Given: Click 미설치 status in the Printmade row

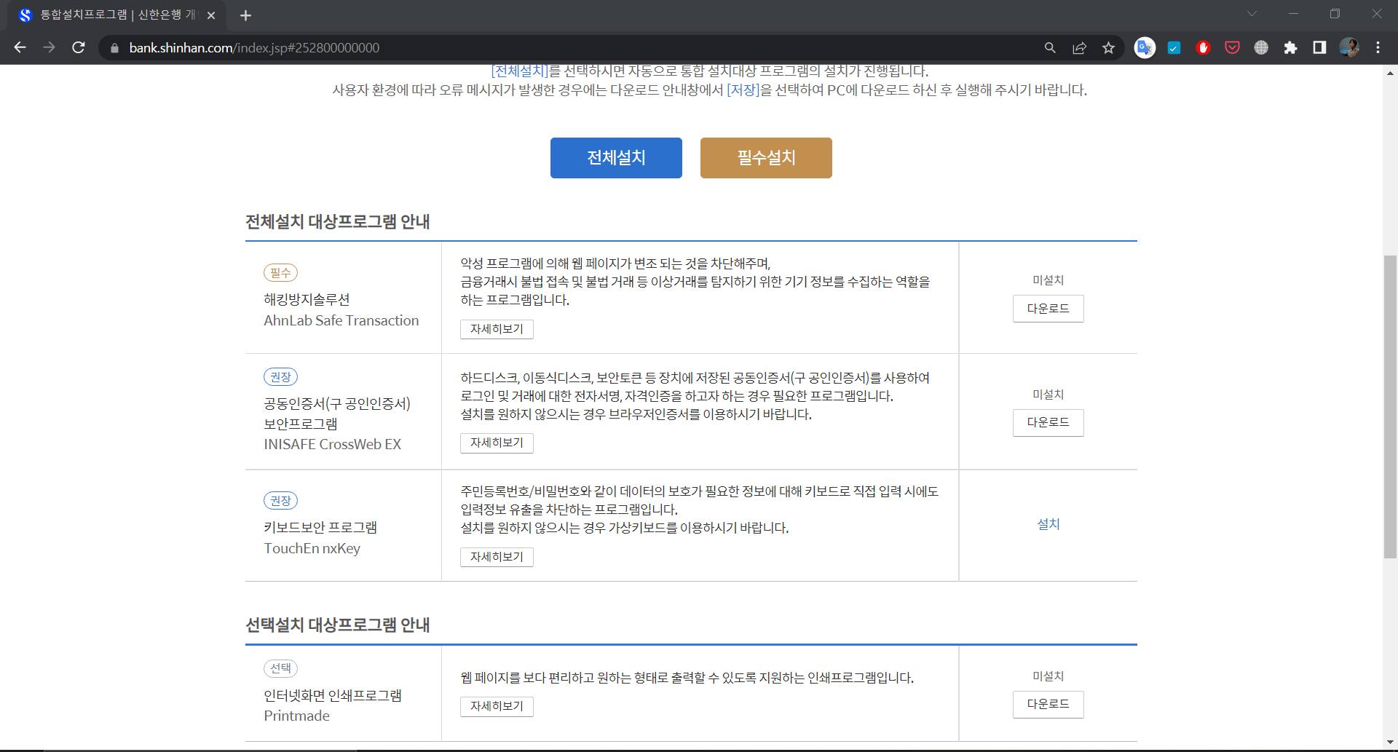Looking at the screenshot, I should click(x=1048, y=676).
